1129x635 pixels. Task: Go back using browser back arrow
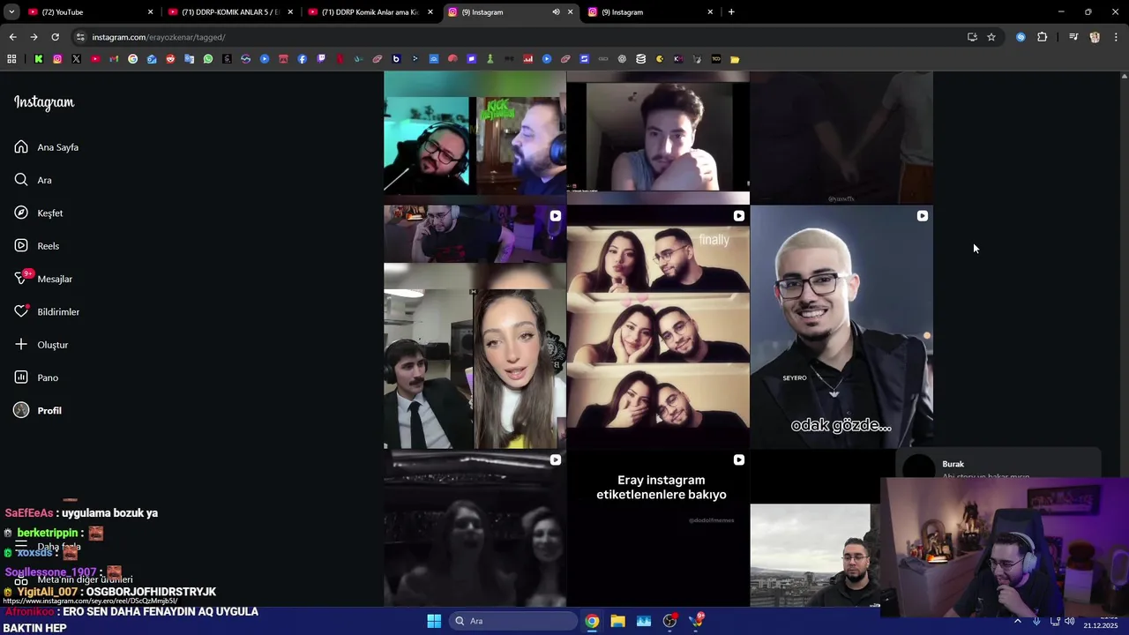click(12, 37)
